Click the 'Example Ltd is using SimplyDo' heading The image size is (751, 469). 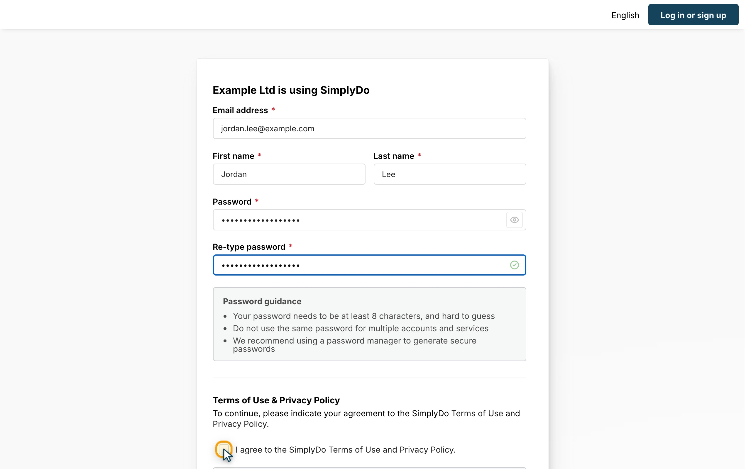pyautogui.click(x=291, y=90)
